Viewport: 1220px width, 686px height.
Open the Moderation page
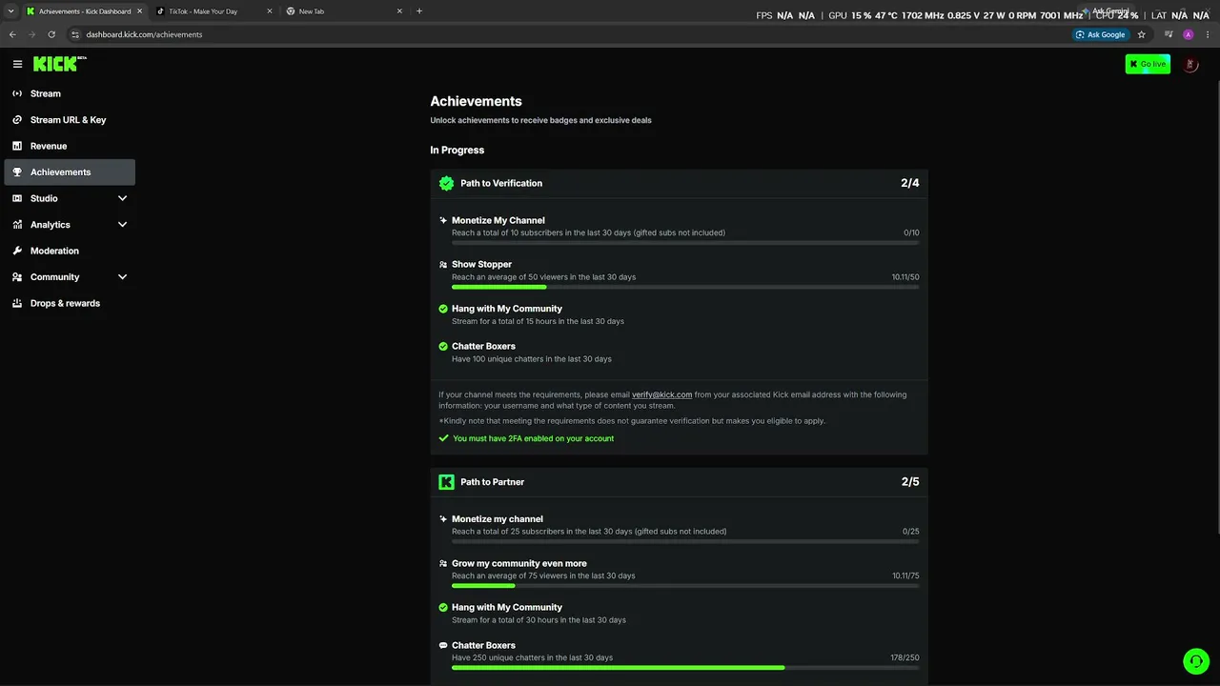point(70,251)
